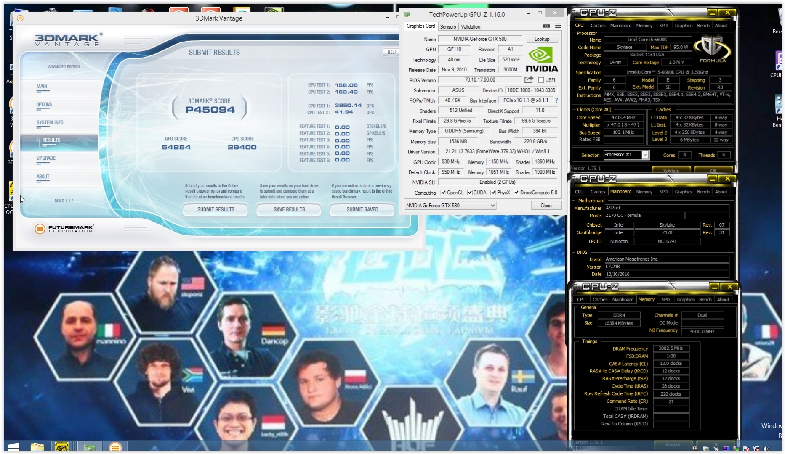Viewport: 785px width, 454px height.
Task: Click the 3DMark score P45094
Action: (210, 110)
